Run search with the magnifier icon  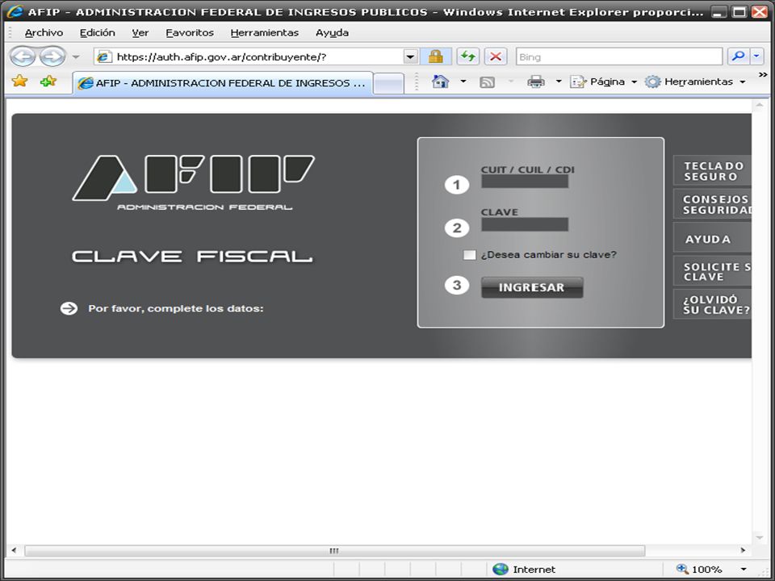click(x=739, y=56)
